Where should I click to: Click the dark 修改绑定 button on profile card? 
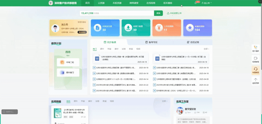pos(82,32)
